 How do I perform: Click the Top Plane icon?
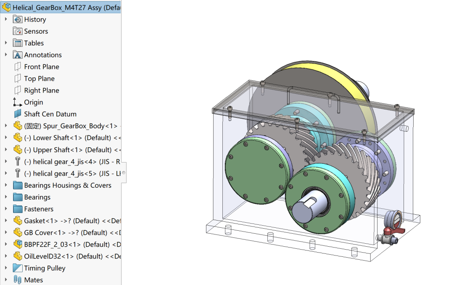pos(17,79)
